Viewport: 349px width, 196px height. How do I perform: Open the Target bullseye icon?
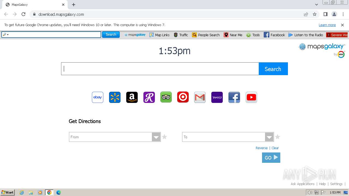[183, 97]
